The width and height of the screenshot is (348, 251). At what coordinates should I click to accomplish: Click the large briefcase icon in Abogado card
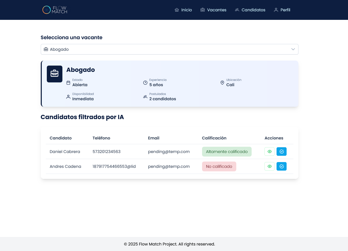[x=55, y=74]
